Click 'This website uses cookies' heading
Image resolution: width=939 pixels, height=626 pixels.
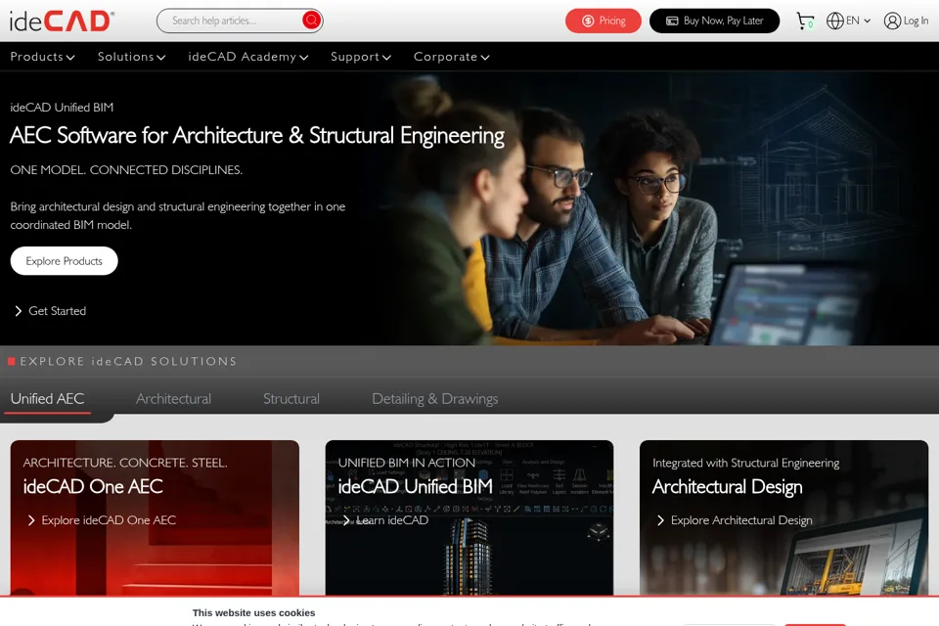click(x=253, y=613)
